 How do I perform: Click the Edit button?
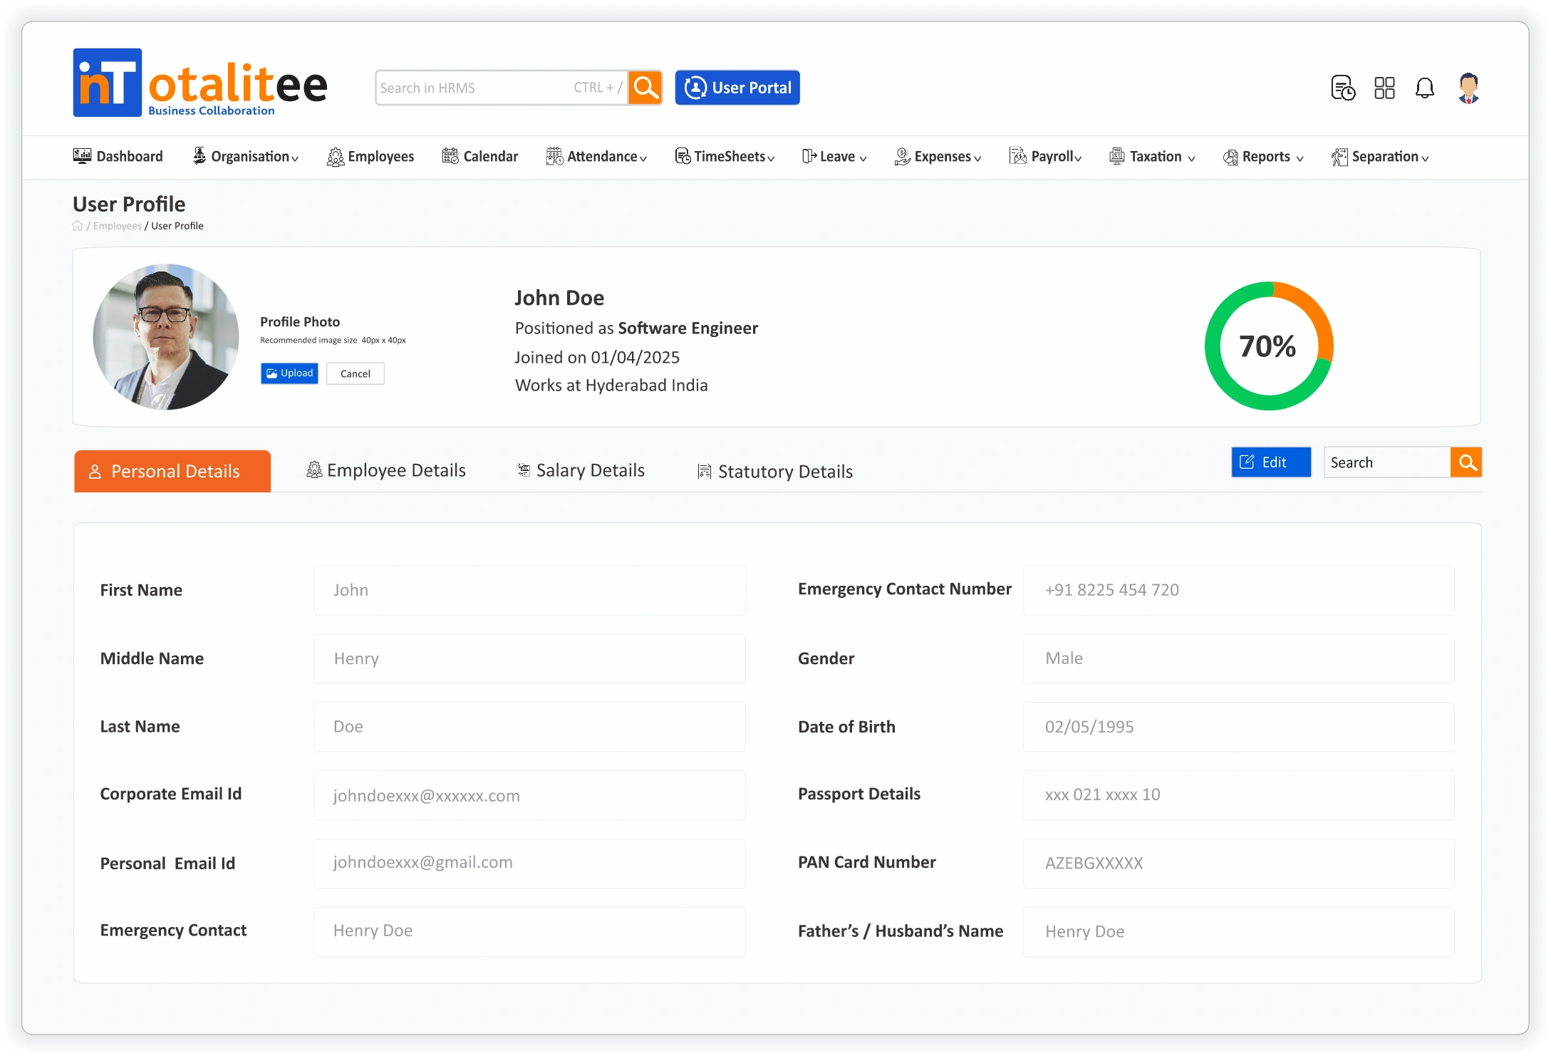[x=1270, y=462]
